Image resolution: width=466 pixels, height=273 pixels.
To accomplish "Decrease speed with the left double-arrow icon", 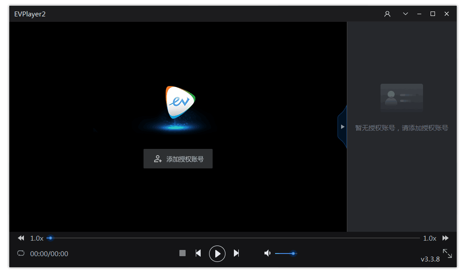I will (20, 238).
